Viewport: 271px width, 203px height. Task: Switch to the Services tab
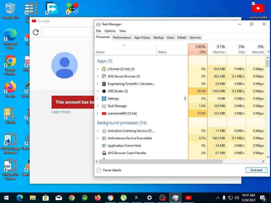click(x=195, y=38)
